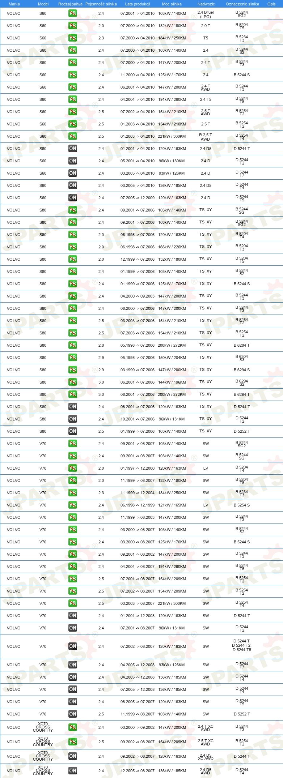The image size is (283, 778).
Task: Click the '150kW / 204KM' power cell
Action: [x=172, y=358]
